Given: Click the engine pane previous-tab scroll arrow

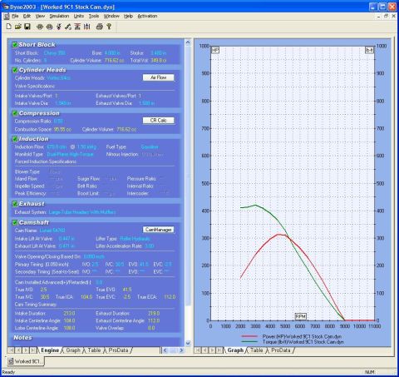Looking at the screenshot, I should click(18, 350).
